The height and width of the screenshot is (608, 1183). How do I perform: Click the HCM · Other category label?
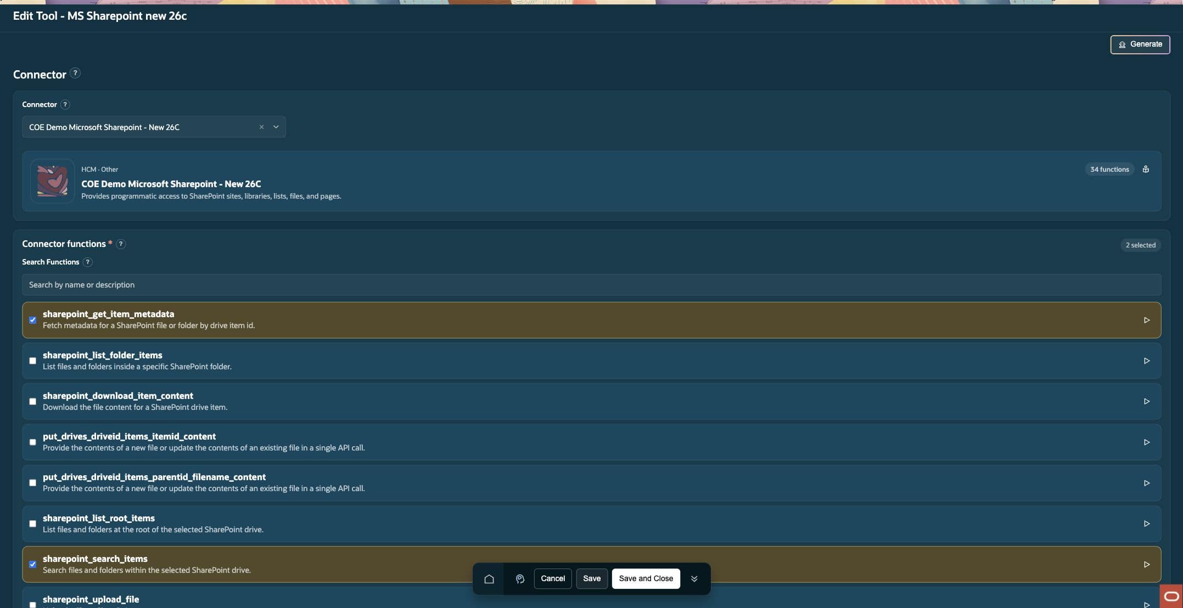(x=99, y=170)
